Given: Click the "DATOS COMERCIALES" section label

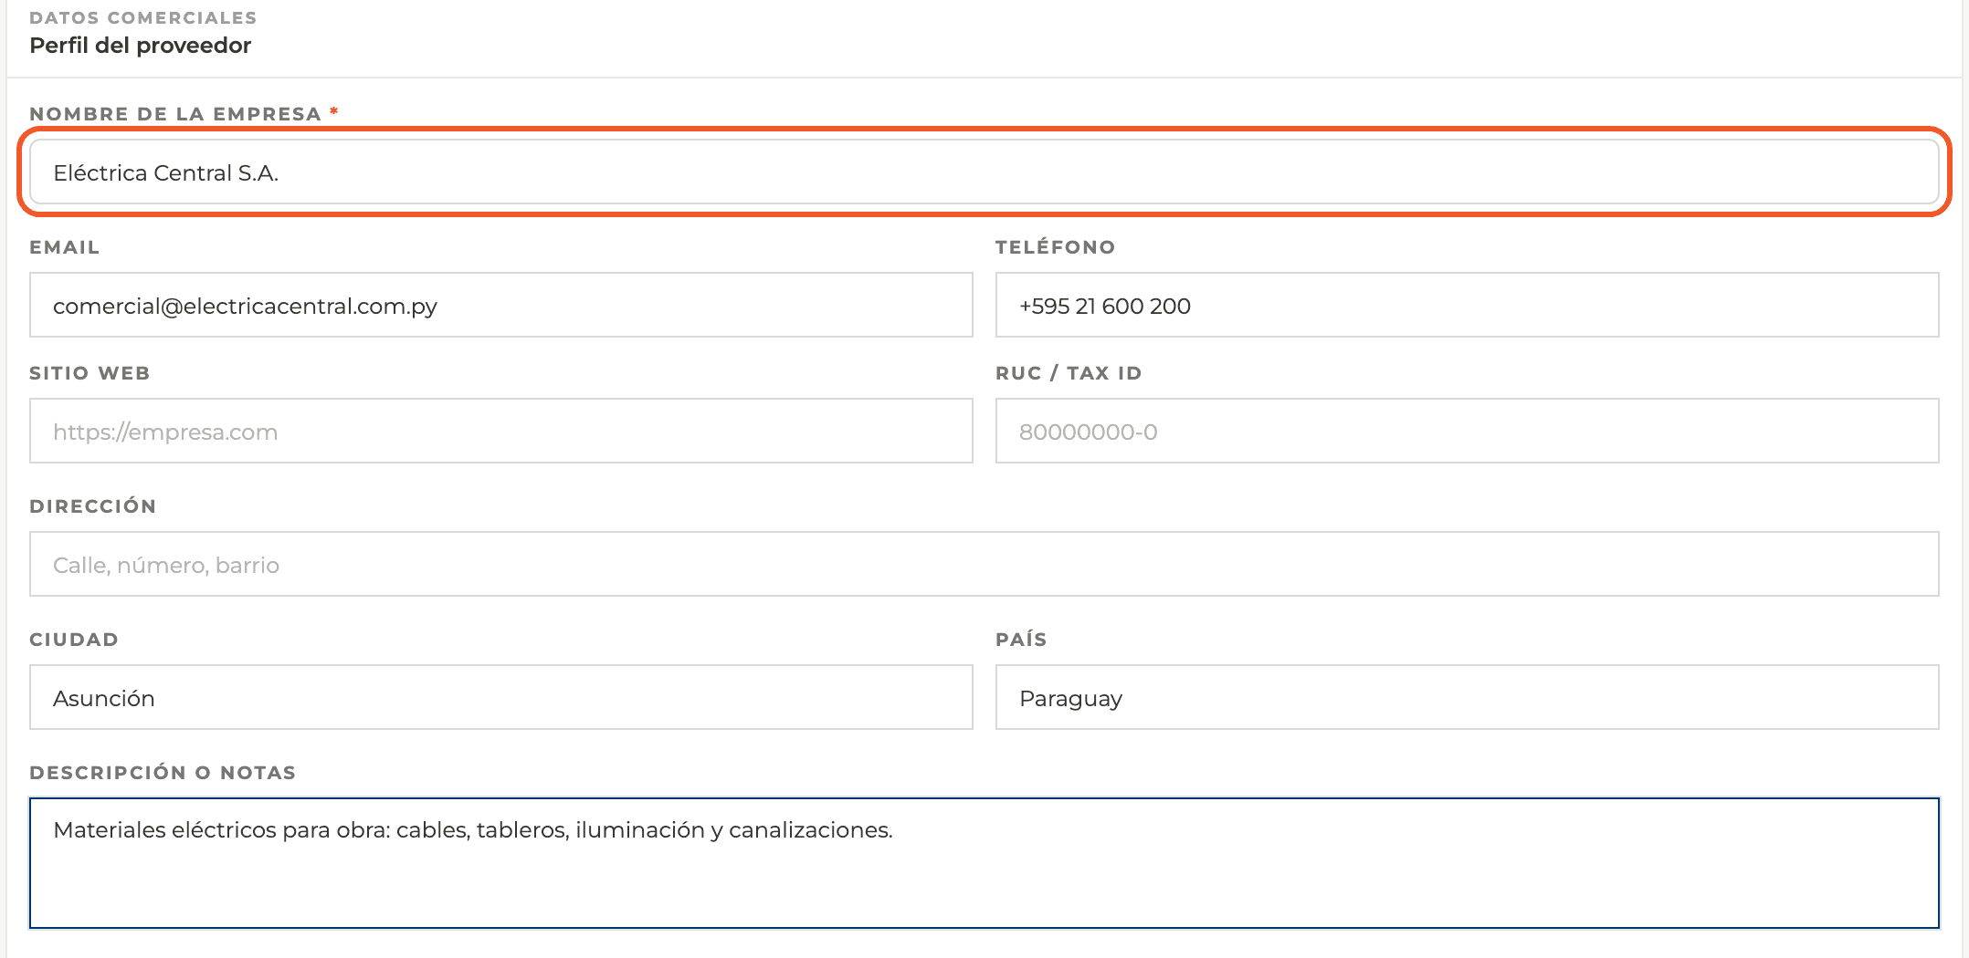Looking at the screenshot, I should [143, 17].
